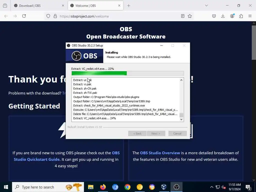Open the extensions puzzle icon
This screenshot has width=256, height=192.
pyautogui.click(x=241, y=16)
